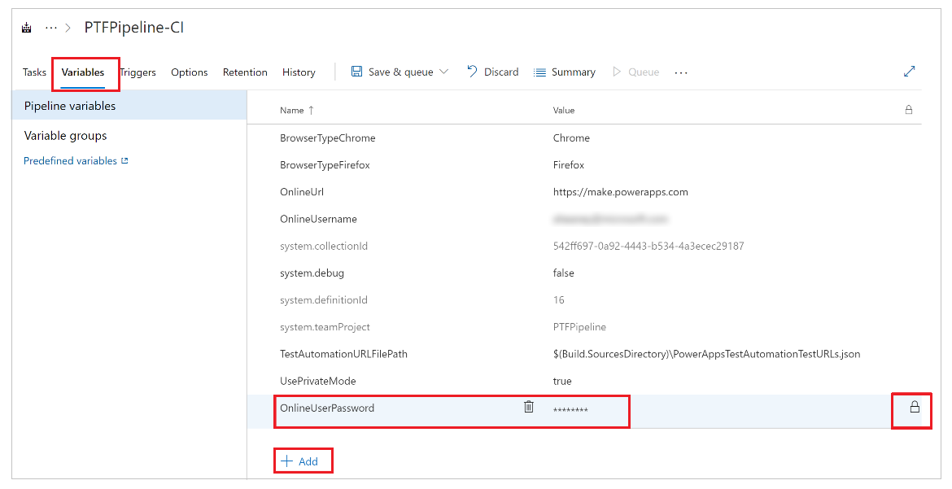This screenshot has height=489, width=952.
Task: Click the Chrome value
Action: click(571, 138)
